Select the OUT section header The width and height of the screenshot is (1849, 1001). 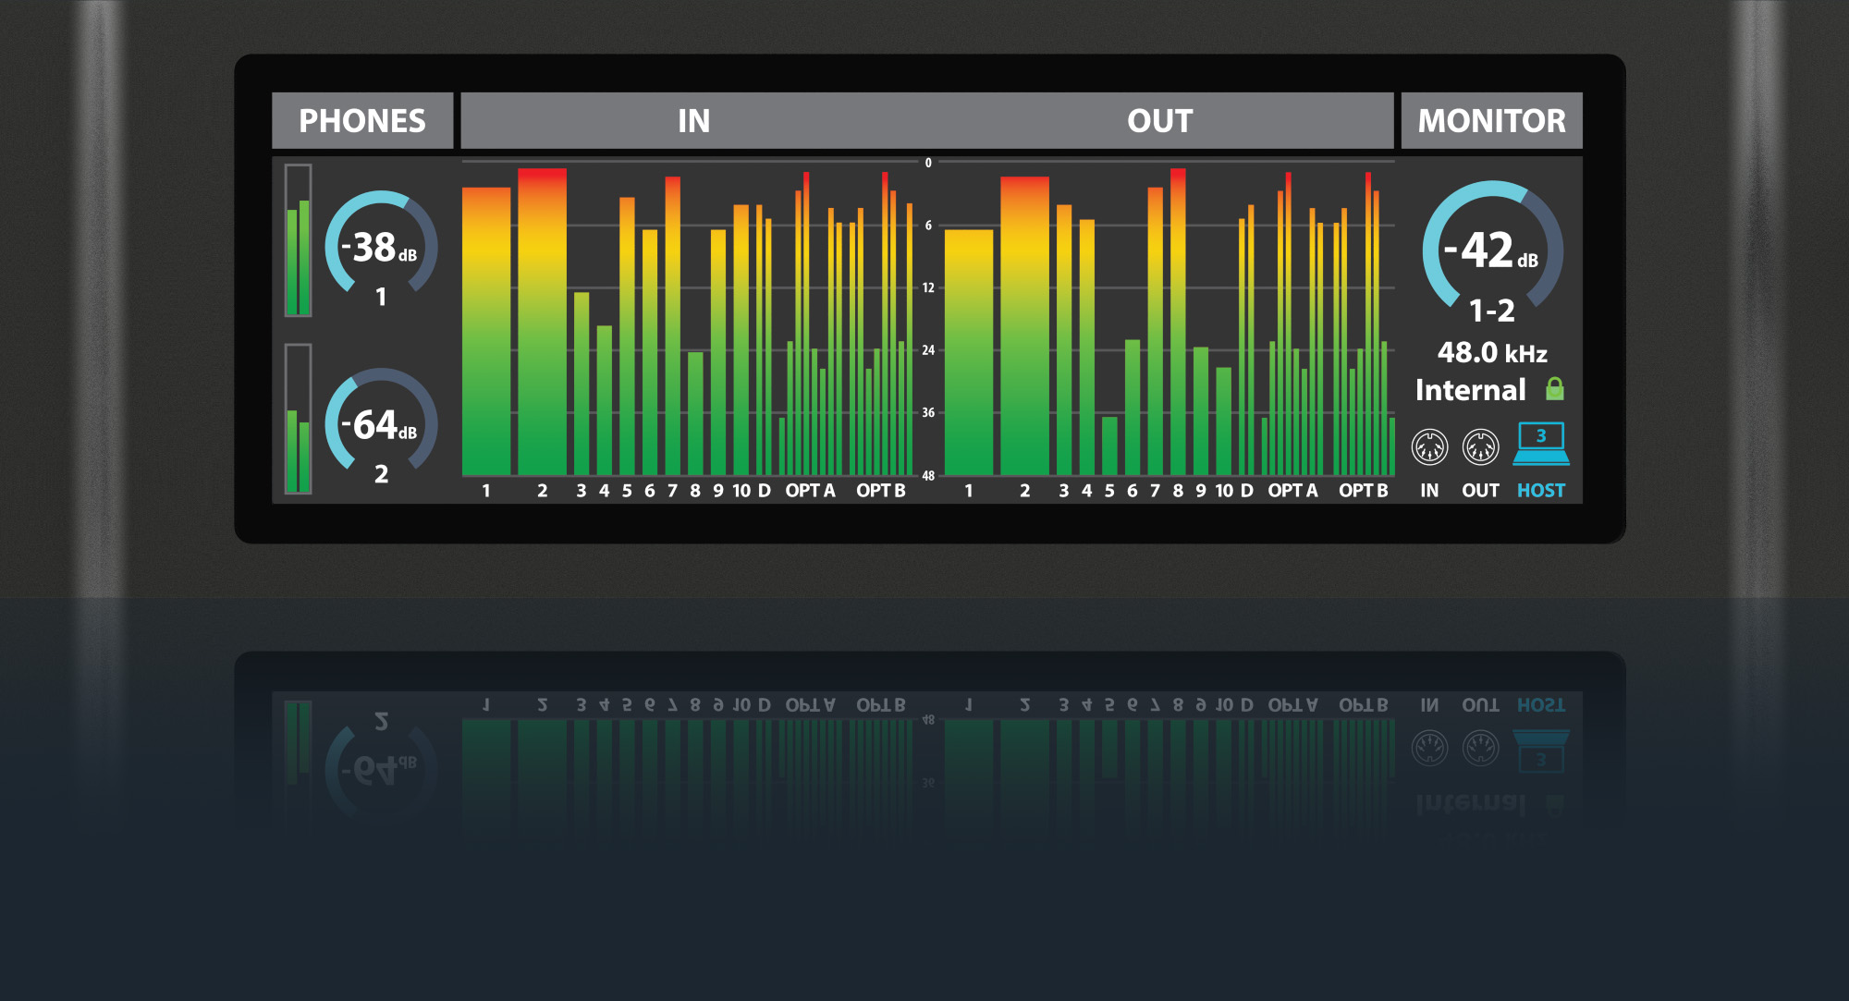(x=1159, y=121)
